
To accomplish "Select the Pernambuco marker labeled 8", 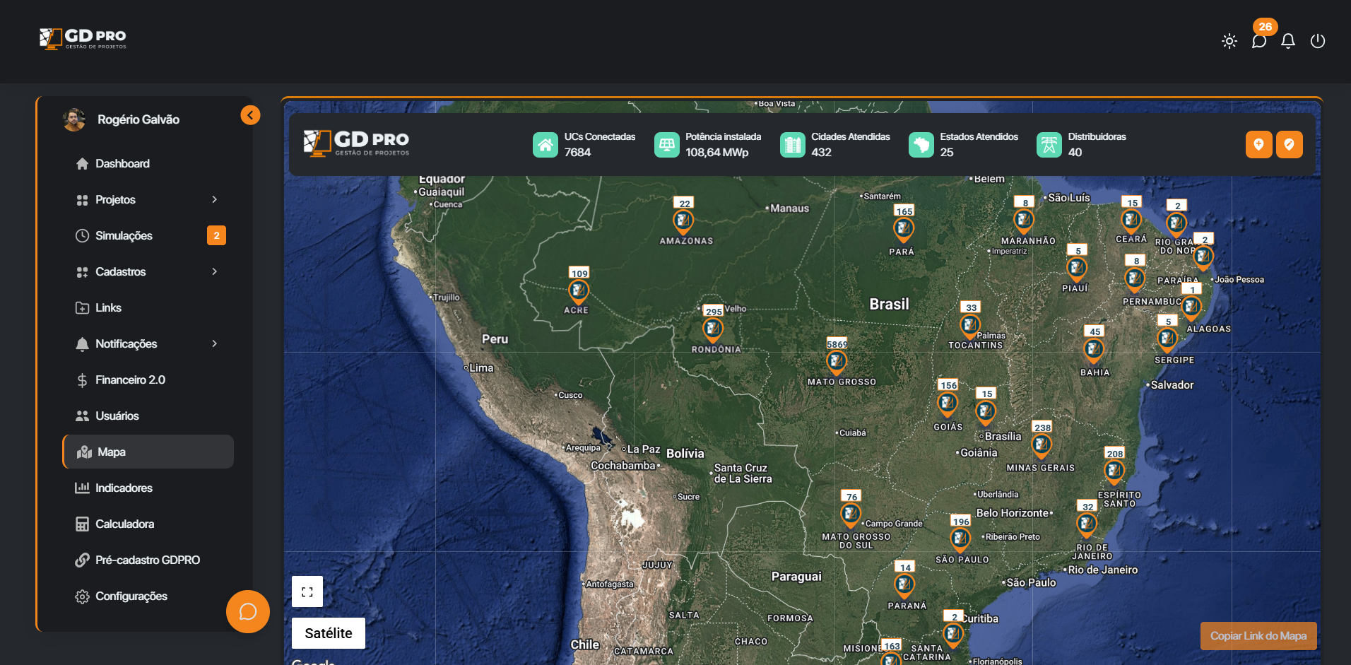I will (x=1135, y=278).
